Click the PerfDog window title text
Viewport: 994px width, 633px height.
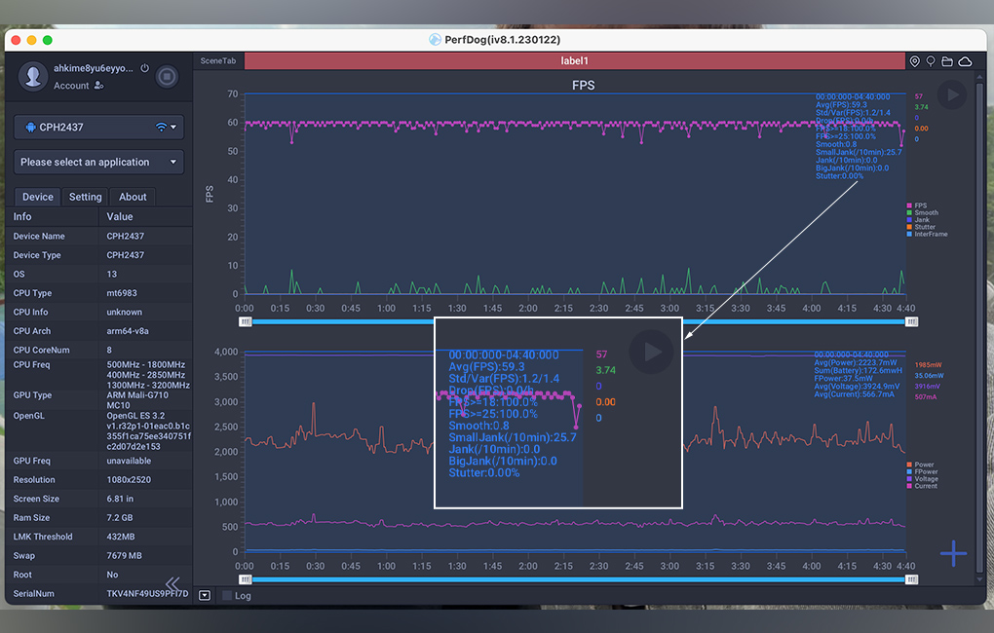(502, 40)
